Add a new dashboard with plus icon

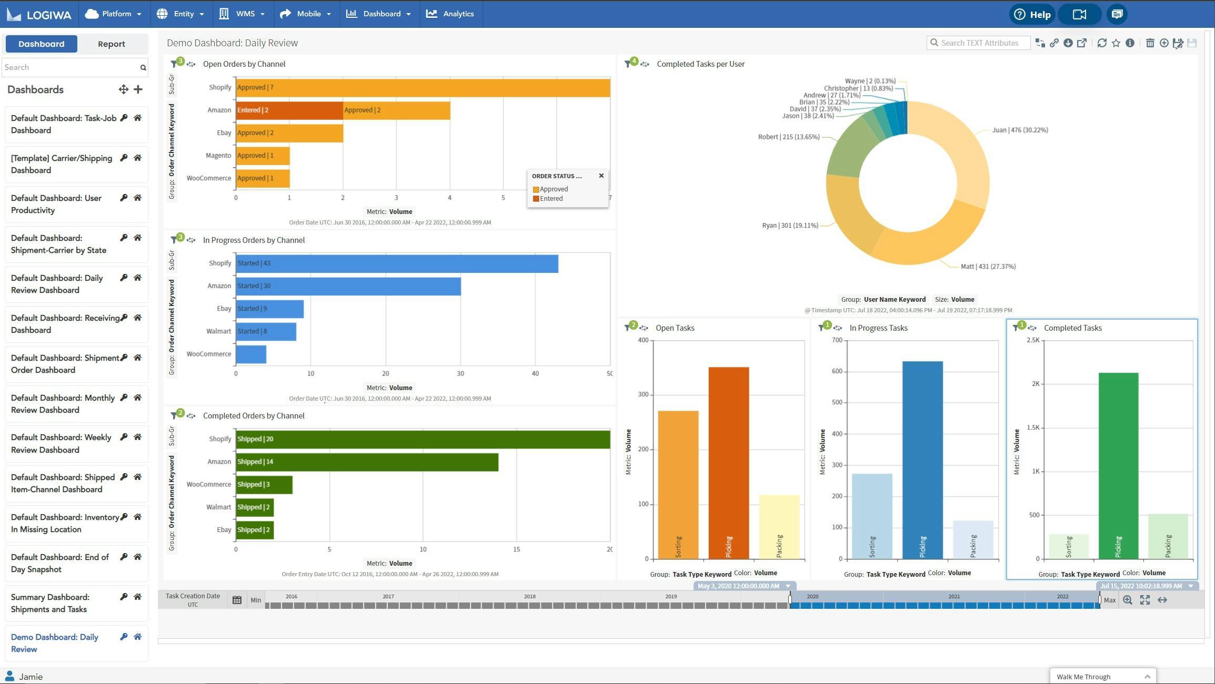[138, 89]
